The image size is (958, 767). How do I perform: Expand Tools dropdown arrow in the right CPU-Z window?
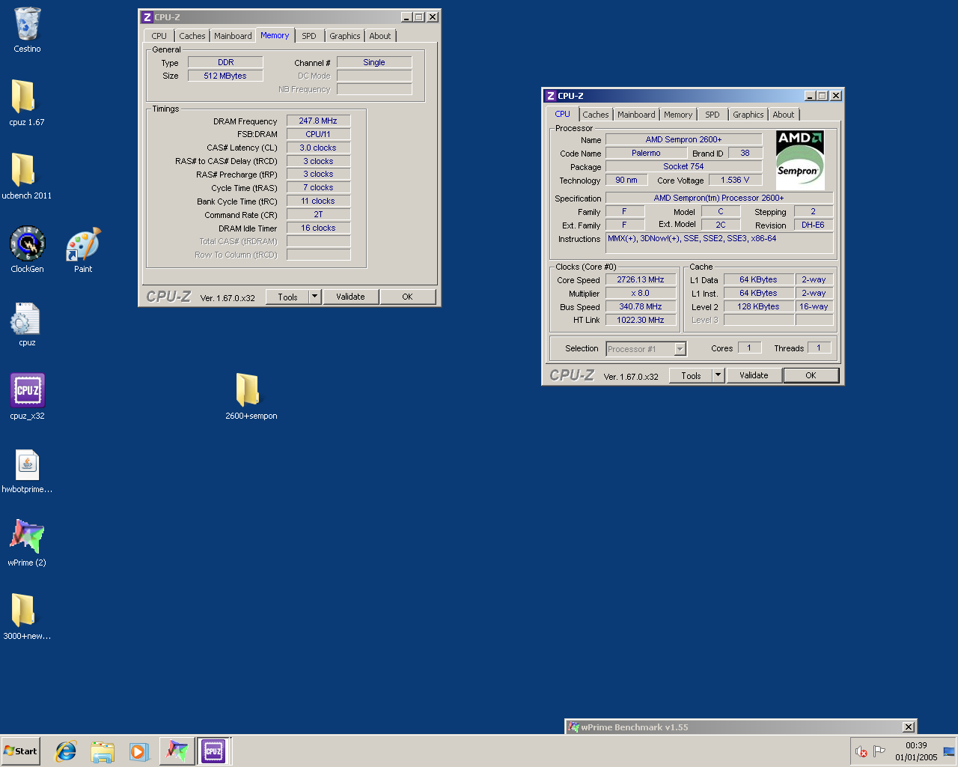point(718,376)
